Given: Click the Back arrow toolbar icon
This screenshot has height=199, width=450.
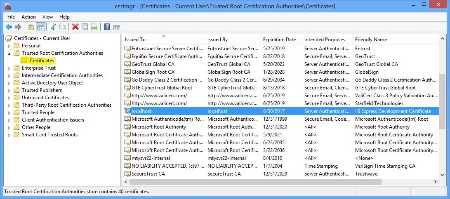Looking at the screenshot, I should [x=9, y=27].
